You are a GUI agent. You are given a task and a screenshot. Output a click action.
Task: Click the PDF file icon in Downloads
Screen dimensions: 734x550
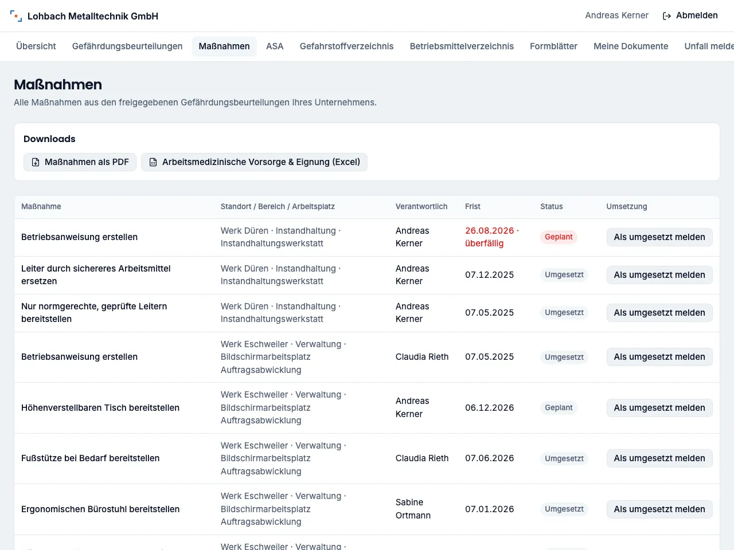point(36,162)
